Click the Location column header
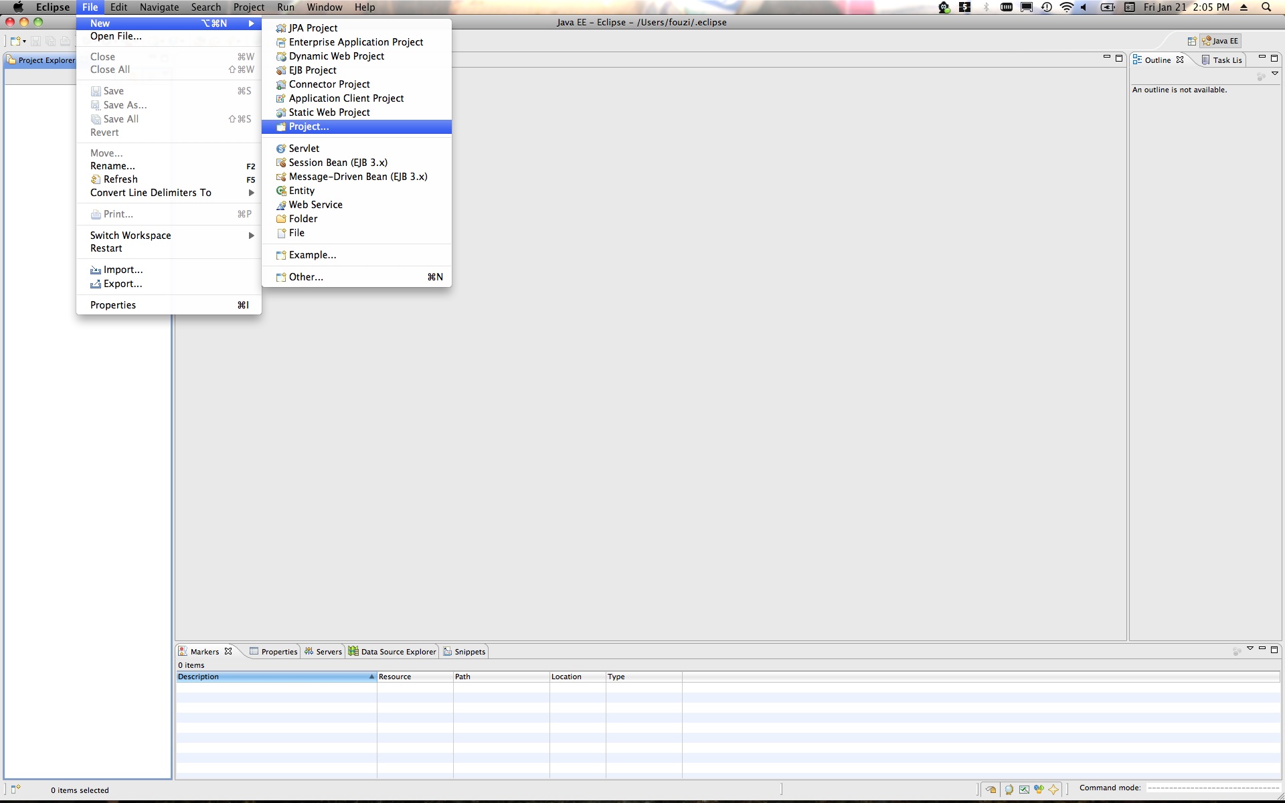Viewport: 1285px width, 803px height. (578, 677)
